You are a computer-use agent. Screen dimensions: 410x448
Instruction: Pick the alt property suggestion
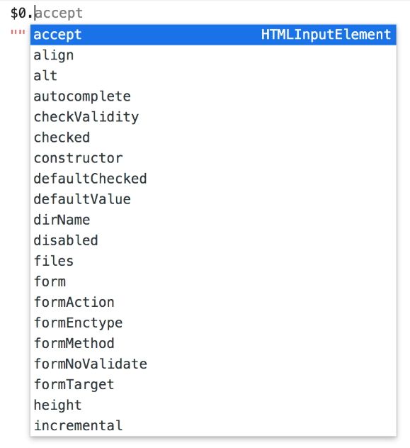click(x=213, y=76)
